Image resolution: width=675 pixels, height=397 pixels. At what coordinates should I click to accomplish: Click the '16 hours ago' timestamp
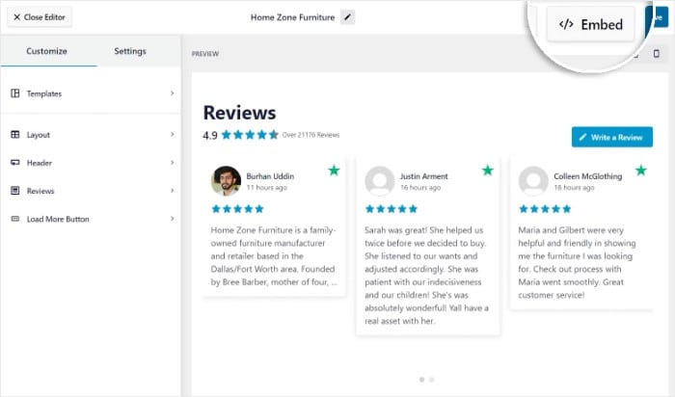420,188
